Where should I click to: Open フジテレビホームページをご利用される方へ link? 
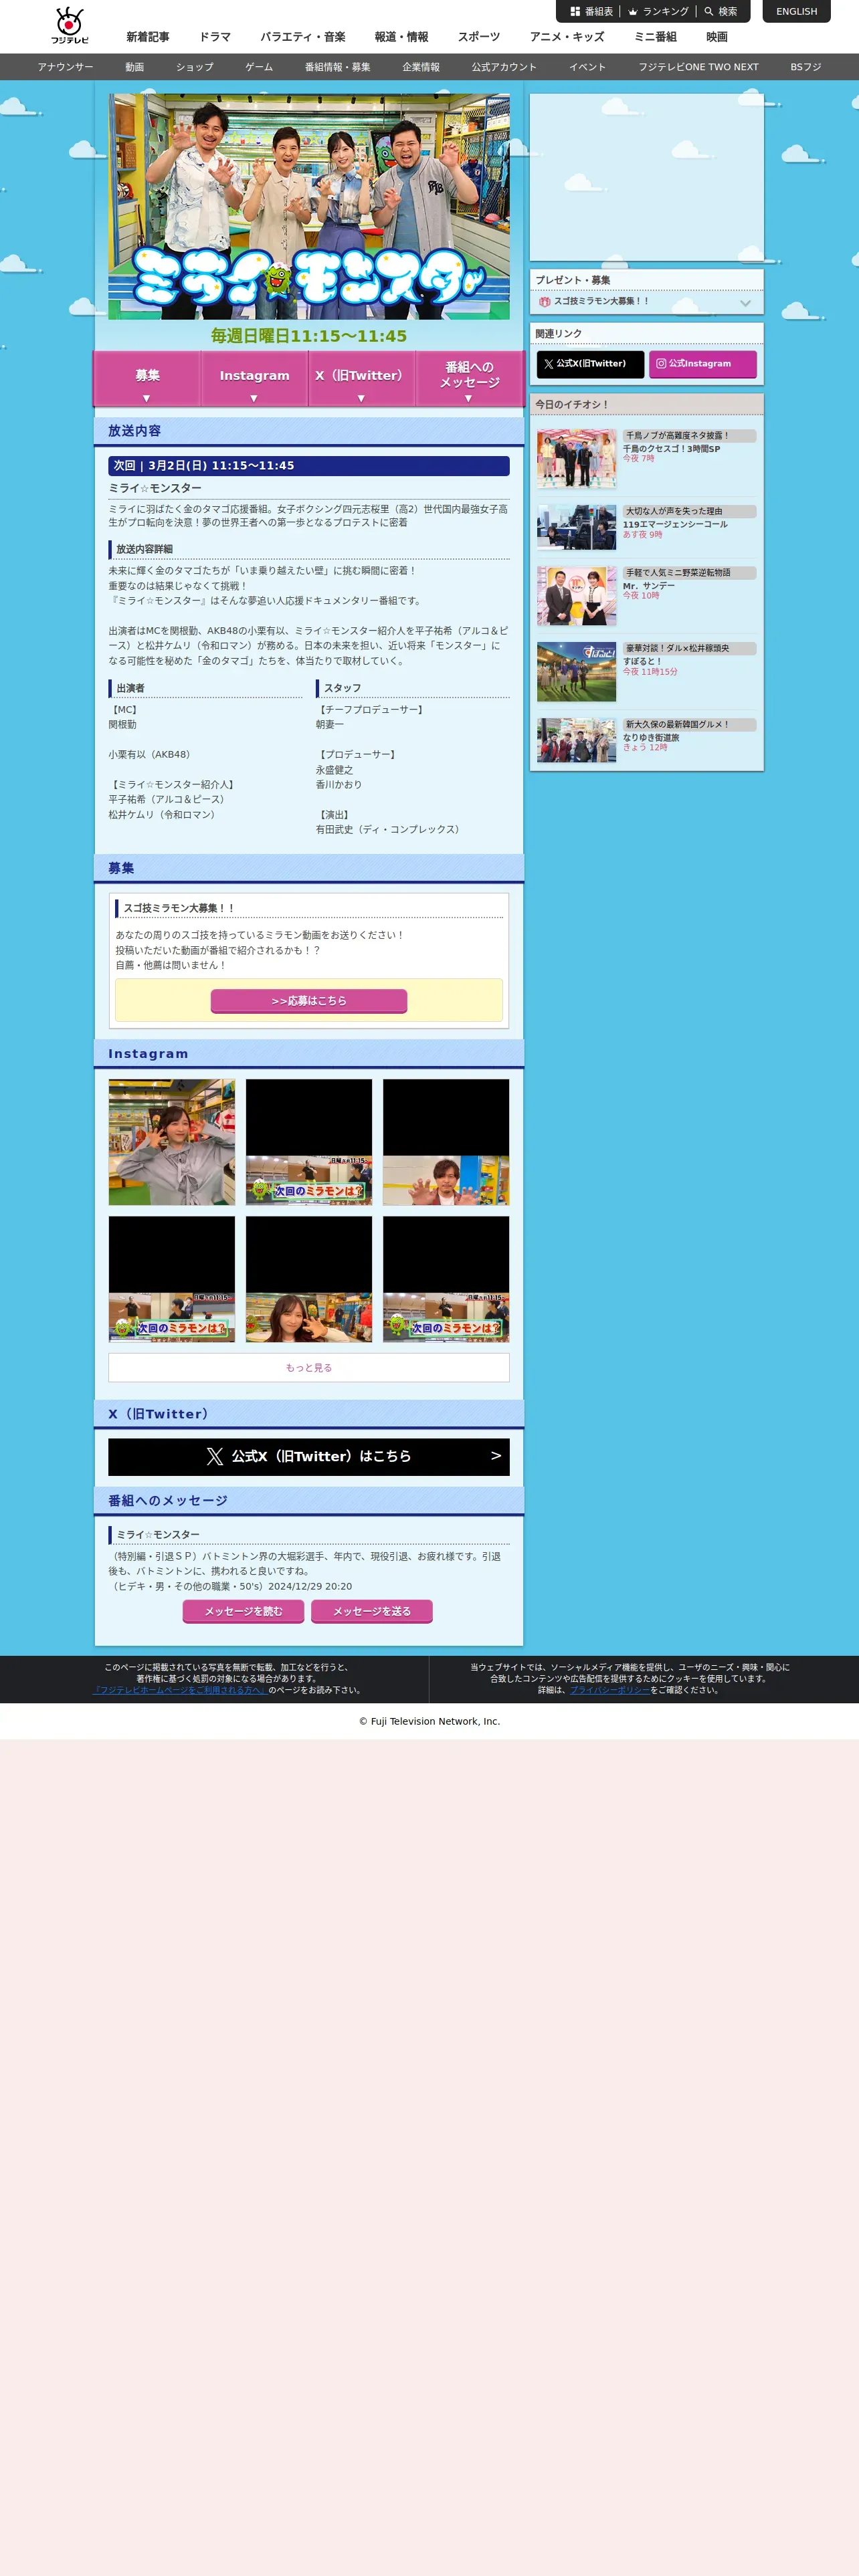coord(180,1690)
